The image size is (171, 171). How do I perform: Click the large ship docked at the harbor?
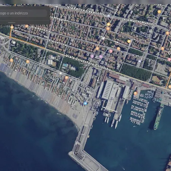pos(158,116)
